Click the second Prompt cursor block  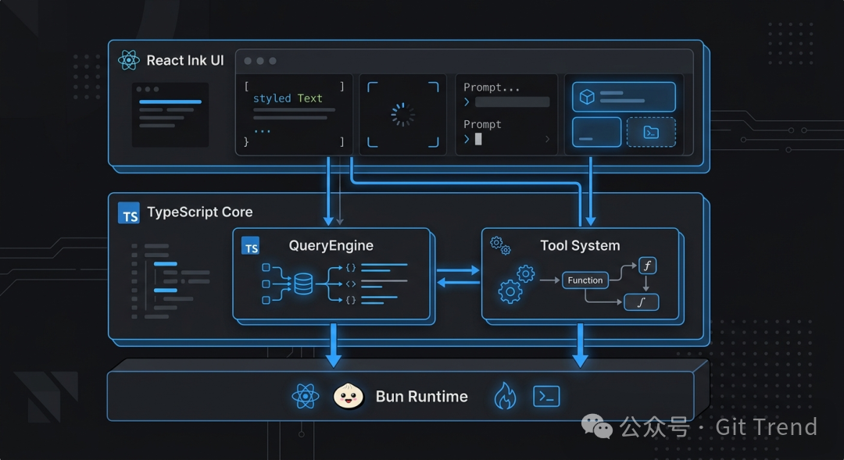pyautogui.click(x=478, y=139)
